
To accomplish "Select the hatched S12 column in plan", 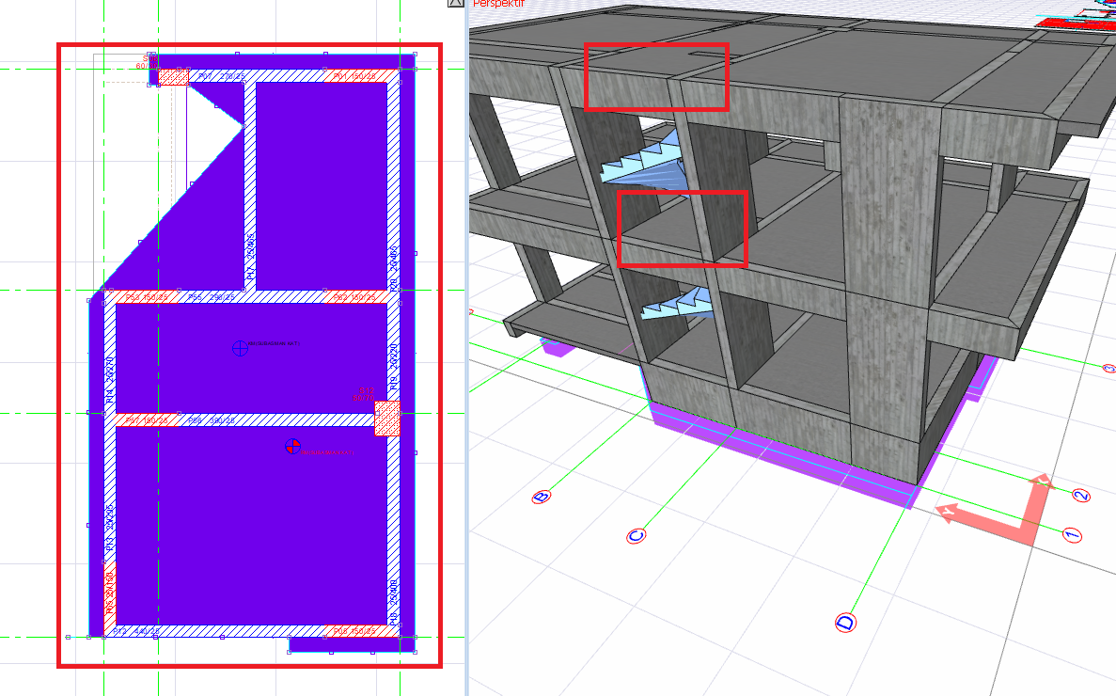I will point(387,419).
